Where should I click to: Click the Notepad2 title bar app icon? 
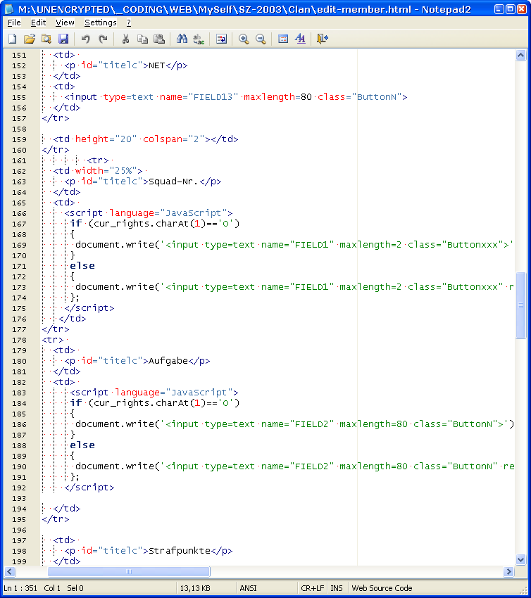click(9, 8)
